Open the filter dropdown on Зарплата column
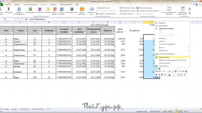The image size is (202, 113). click(114, 33)
